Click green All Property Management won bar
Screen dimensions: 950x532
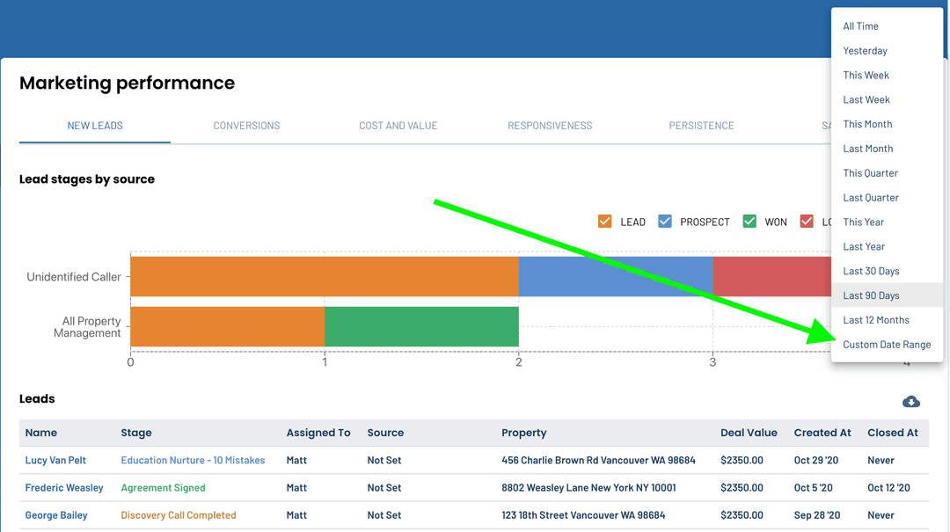click(421, 326)
